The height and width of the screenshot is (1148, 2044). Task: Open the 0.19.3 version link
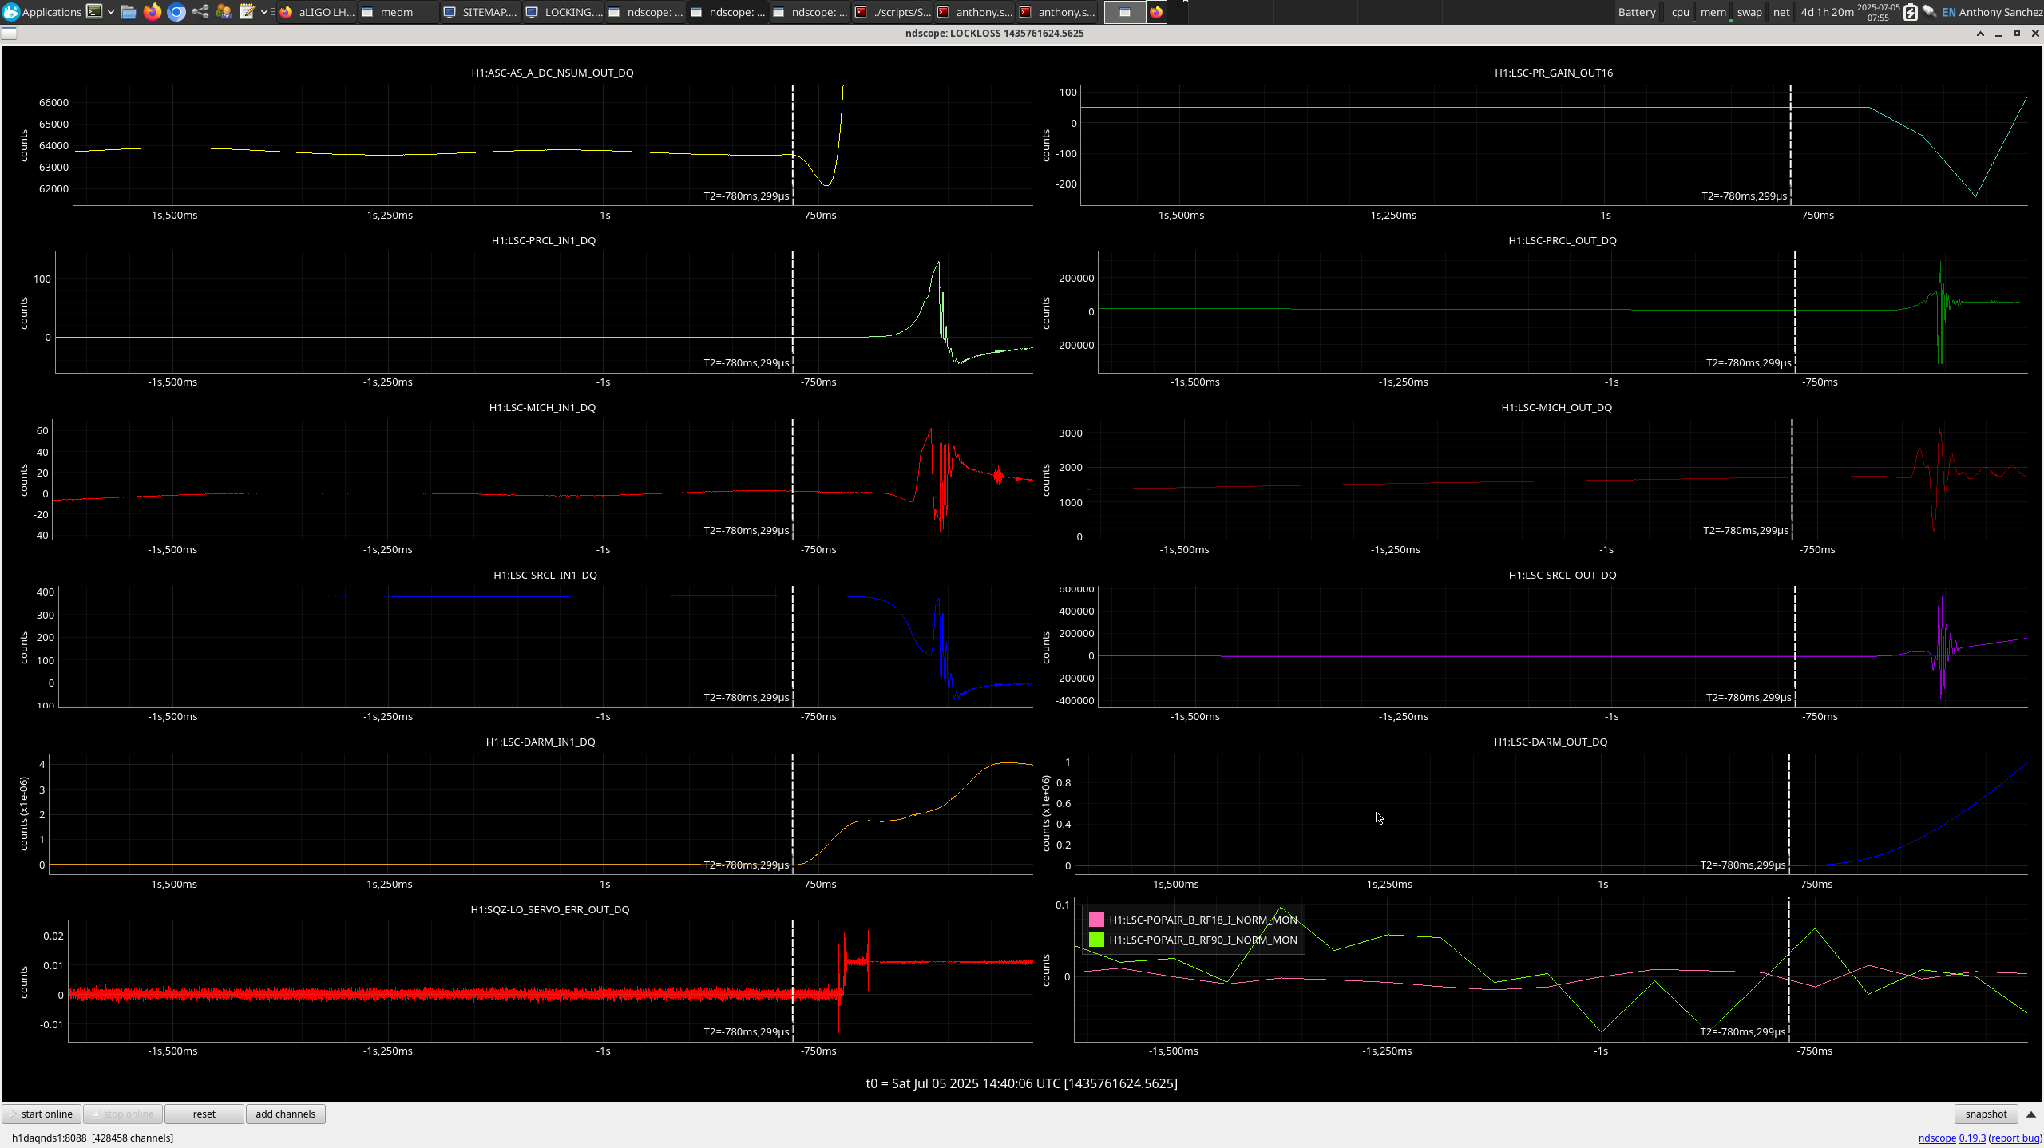pyautogui.click(x=1972, y=1138)
